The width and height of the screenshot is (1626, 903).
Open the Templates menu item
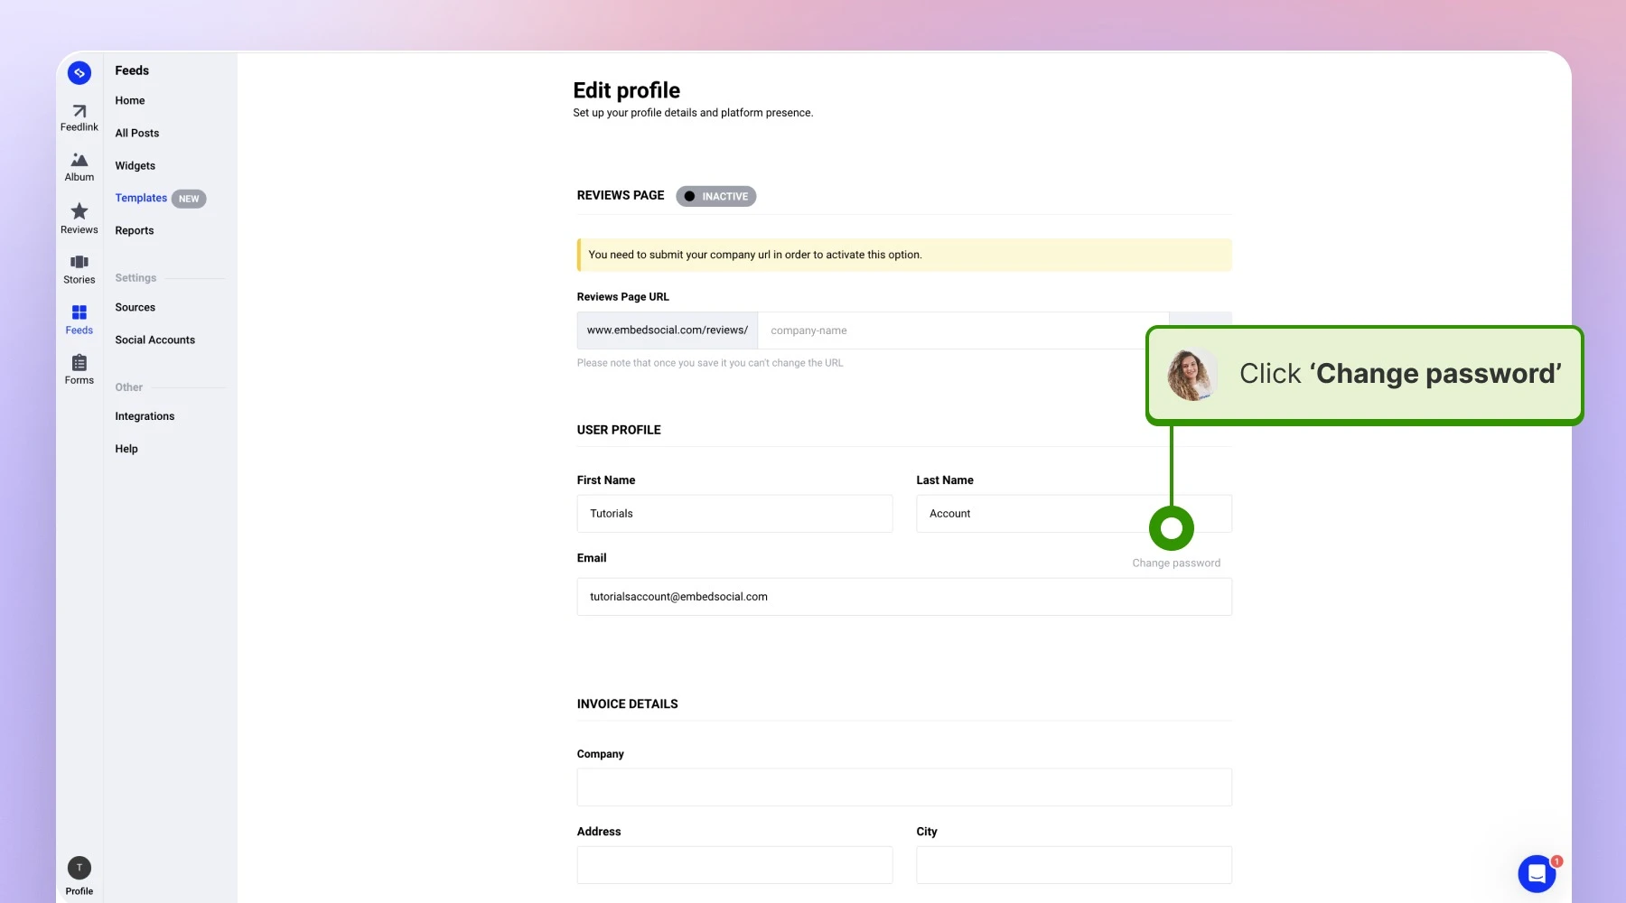click(x=141, y=198)
